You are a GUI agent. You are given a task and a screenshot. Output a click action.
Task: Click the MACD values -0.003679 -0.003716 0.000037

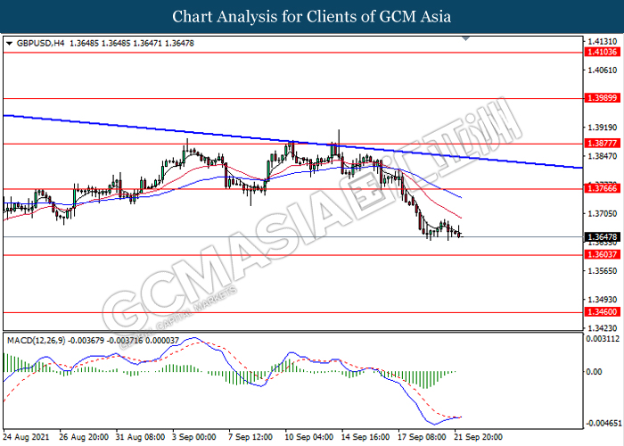coord(124,341)
